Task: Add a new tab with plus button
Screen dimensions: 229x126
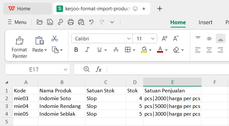Action: (x=160, y=9)
